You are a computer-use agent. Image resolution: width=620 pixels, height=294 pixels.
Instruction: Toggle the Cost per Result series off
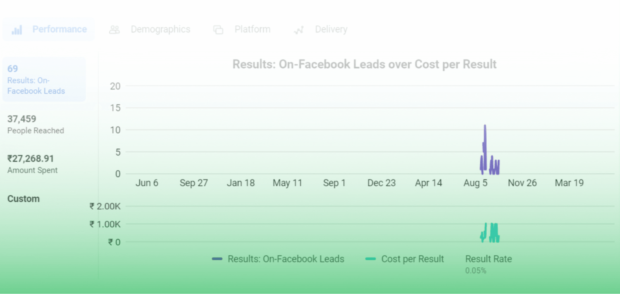pos(412,259)
